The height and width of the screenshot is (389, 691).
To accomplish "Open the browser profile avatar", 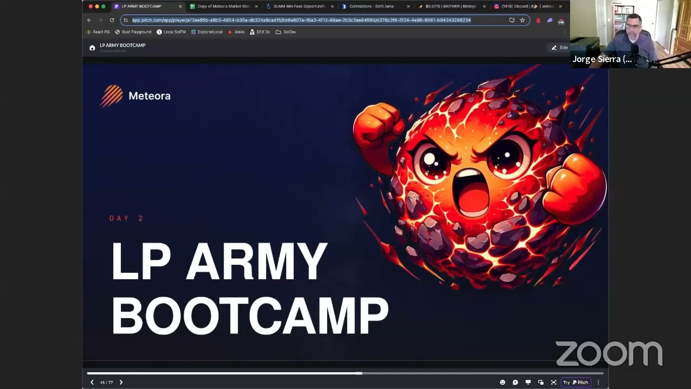I will click(561, 21).
